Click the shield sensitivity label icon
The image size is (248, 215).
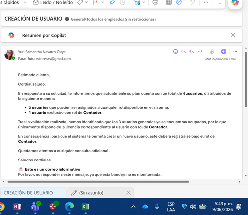(x=67, y=19)
